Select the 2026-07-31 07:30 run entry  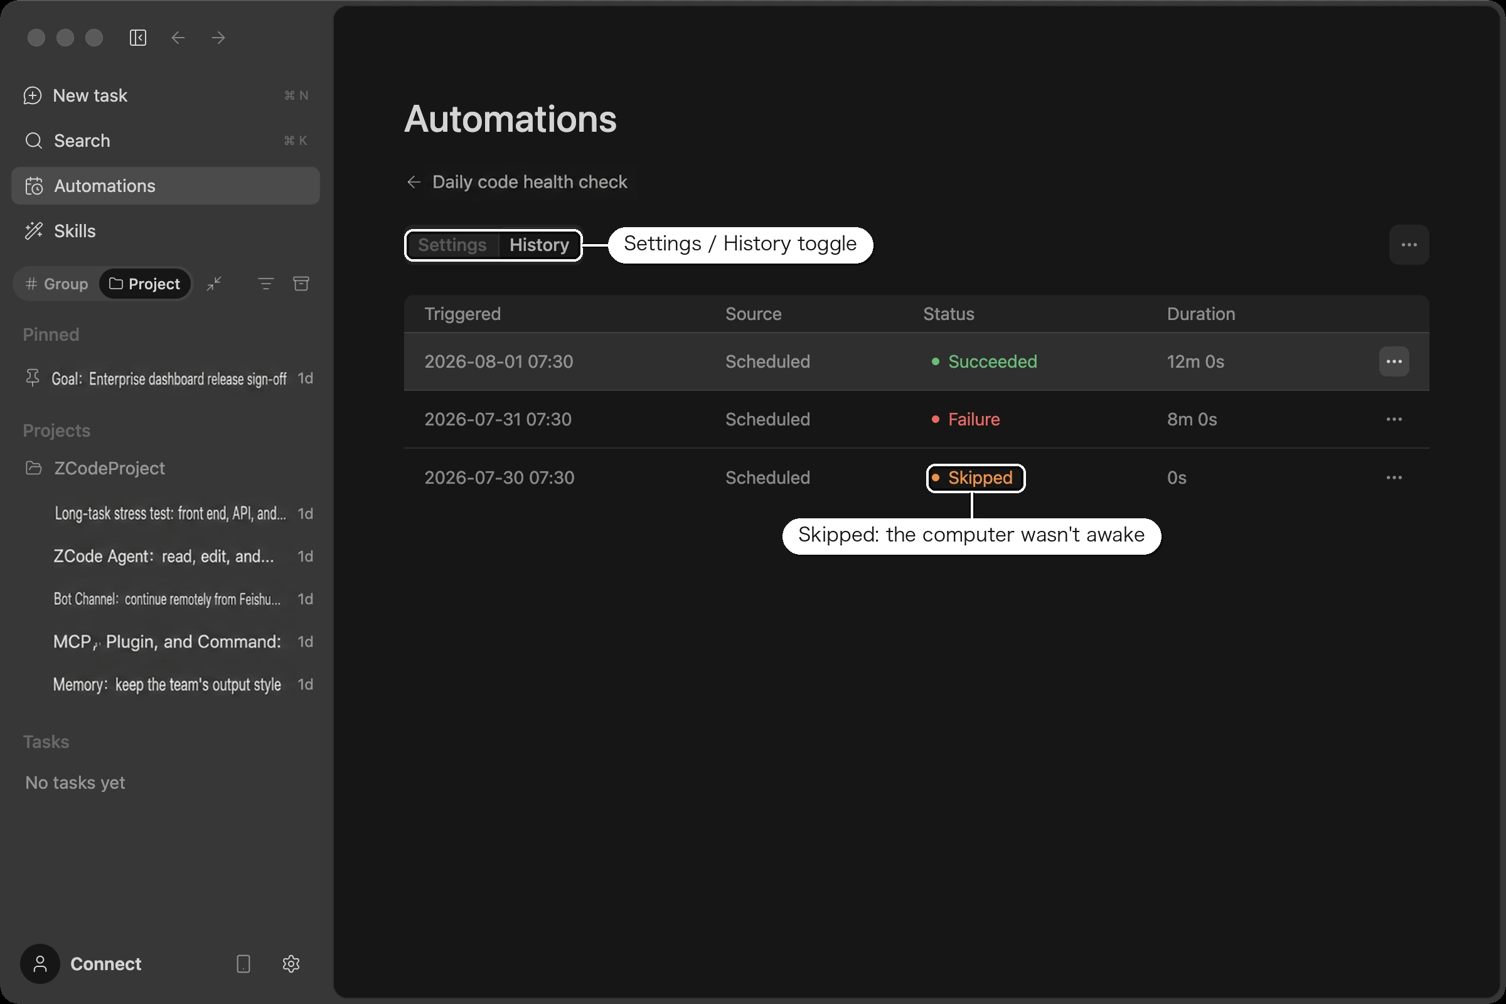point(916,419)
